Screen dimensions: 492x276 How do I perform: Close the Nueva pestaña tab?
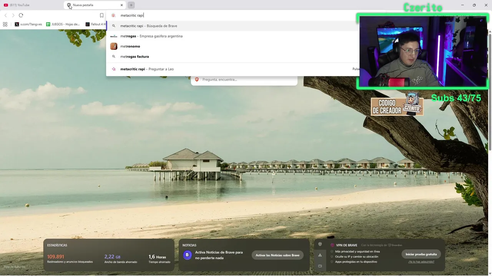click(122, 5)
